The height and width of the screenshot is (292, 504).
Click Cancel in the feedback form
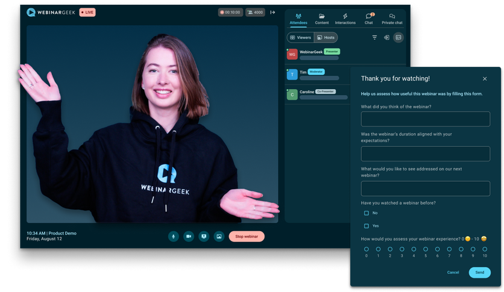(x=453, y=272)
